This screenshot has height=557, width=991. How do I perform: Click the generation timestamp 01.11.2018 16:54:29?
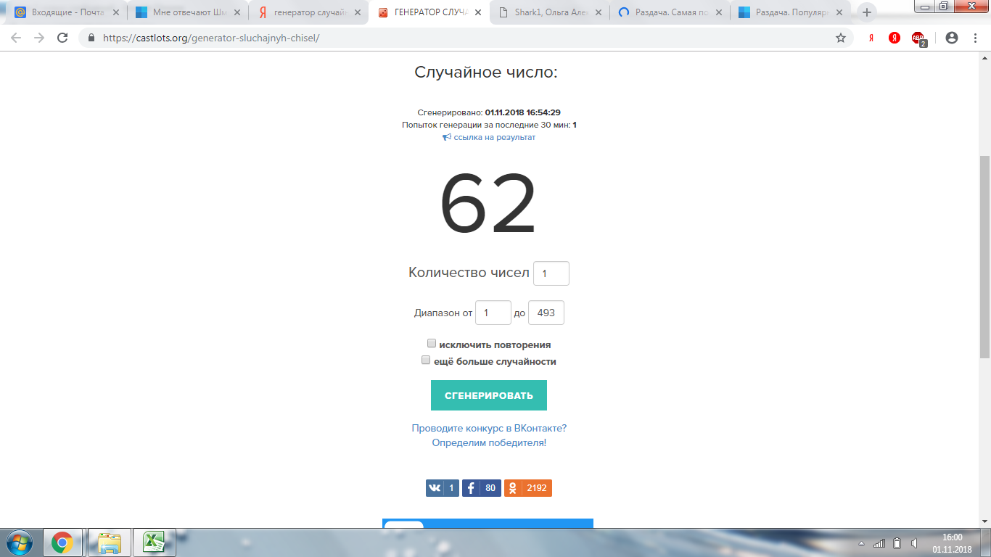click(522, 112)
